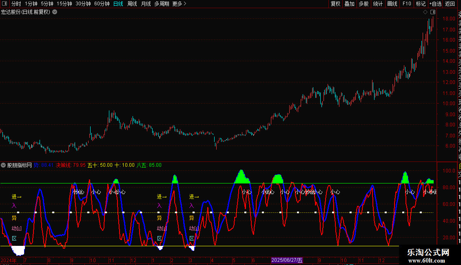
Task: Click the highlighted 2025/06/27 date marker
Action: 287,260
